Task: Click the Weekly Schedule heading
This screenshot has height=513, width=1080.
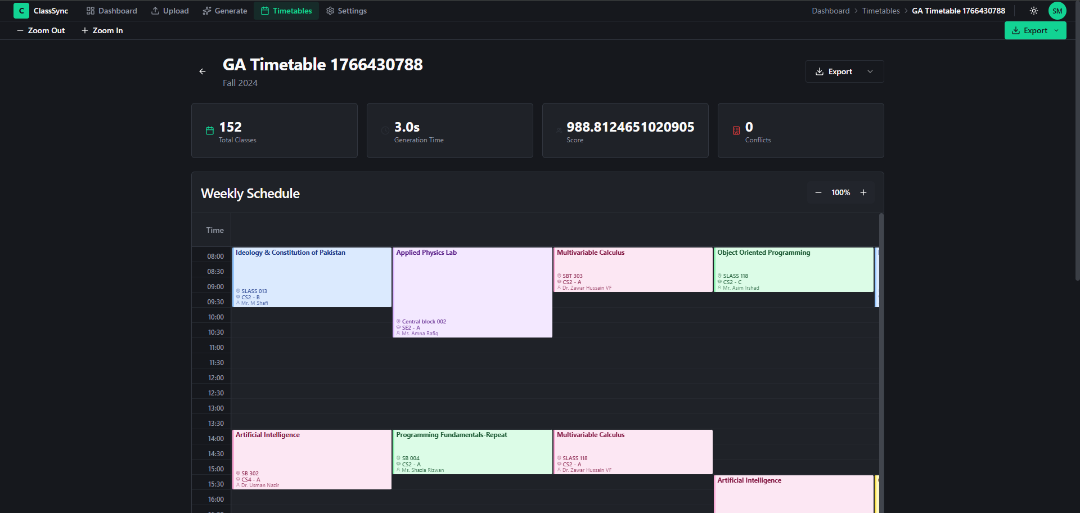Action: pyautogui.click(x=250, y=193)
